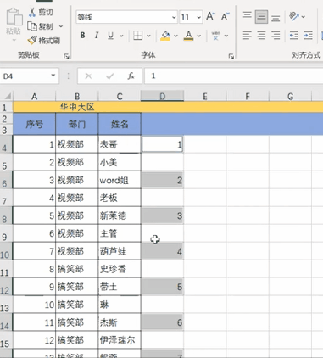The width and height of the screenshot is (323, 358).
Task: Open fill color dropdown arrow
Action: [x=175, y=36]
